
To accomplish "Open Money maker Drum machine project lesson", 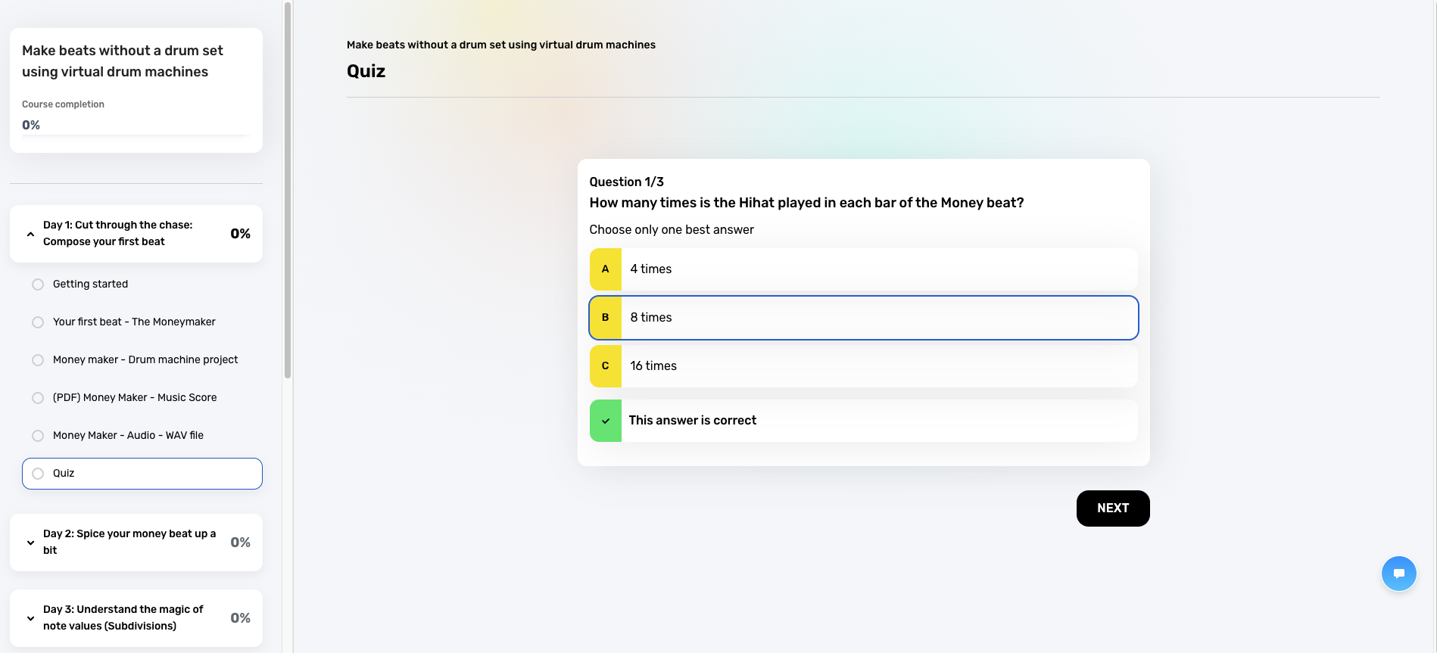I will [x=145, y=360].
